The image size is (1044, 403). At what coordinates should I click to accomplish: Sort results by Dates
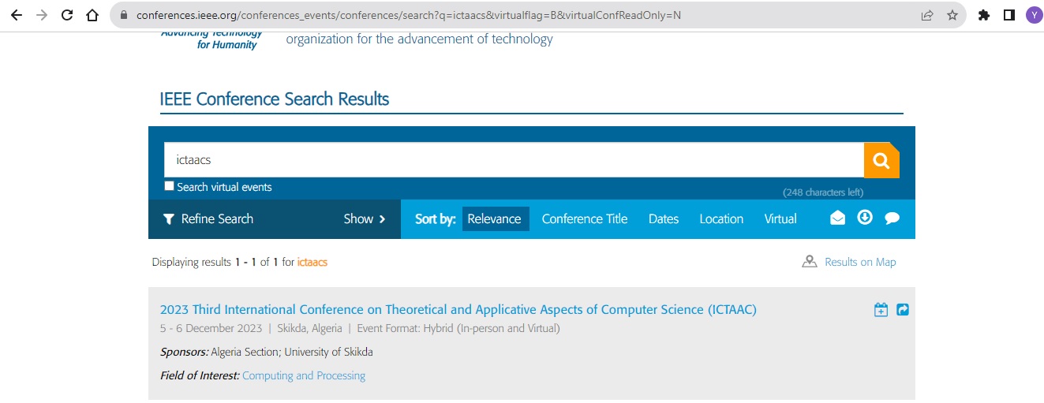point(664,219)
